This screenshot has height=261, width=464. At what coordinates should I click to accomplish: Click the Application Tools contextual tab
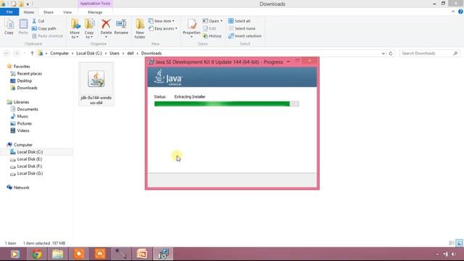tap(95, 4)
